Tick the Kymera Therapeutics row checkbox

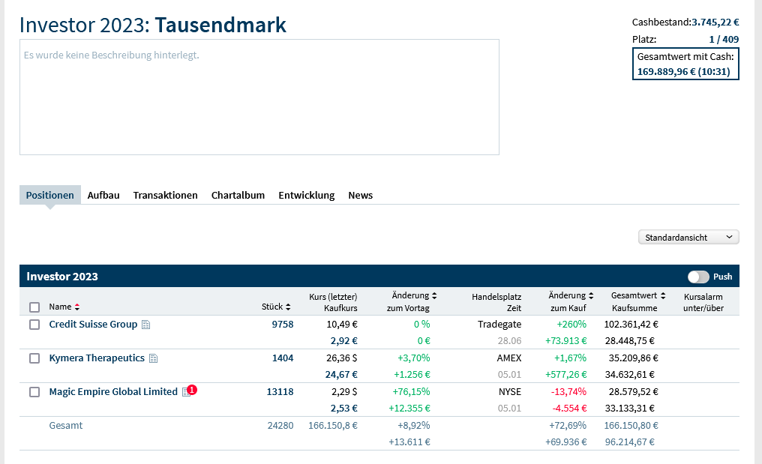point(34,358)
